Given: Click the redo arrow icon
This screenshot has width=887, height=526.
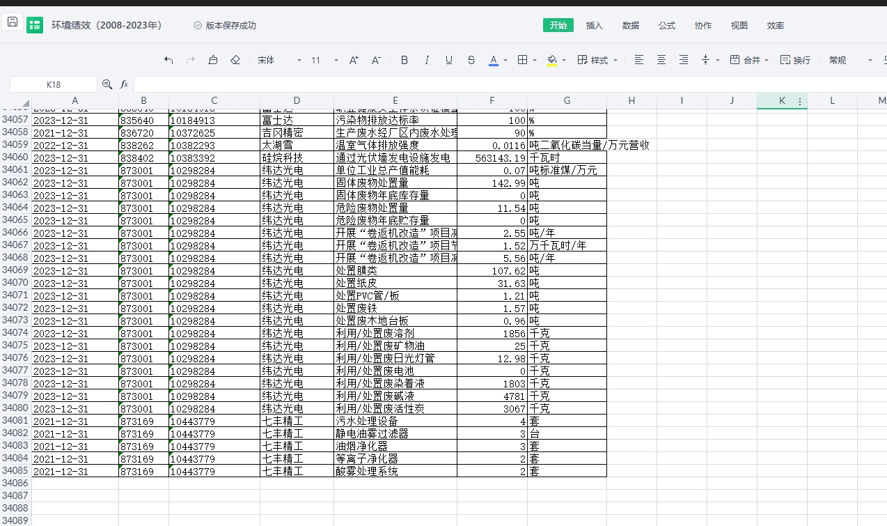Looking at the screenshot, I should pyautogui.click(x=191, y=61).
